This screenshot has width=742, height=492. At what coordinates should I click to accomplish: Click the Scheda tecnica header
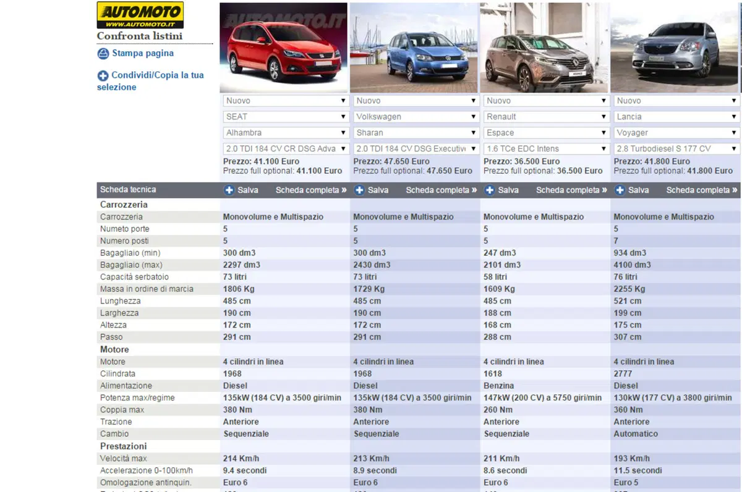click(x=128, y=190)
